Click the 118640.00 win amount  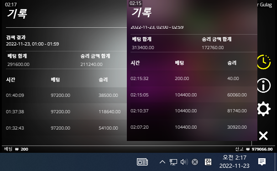(x=110, y=112)
